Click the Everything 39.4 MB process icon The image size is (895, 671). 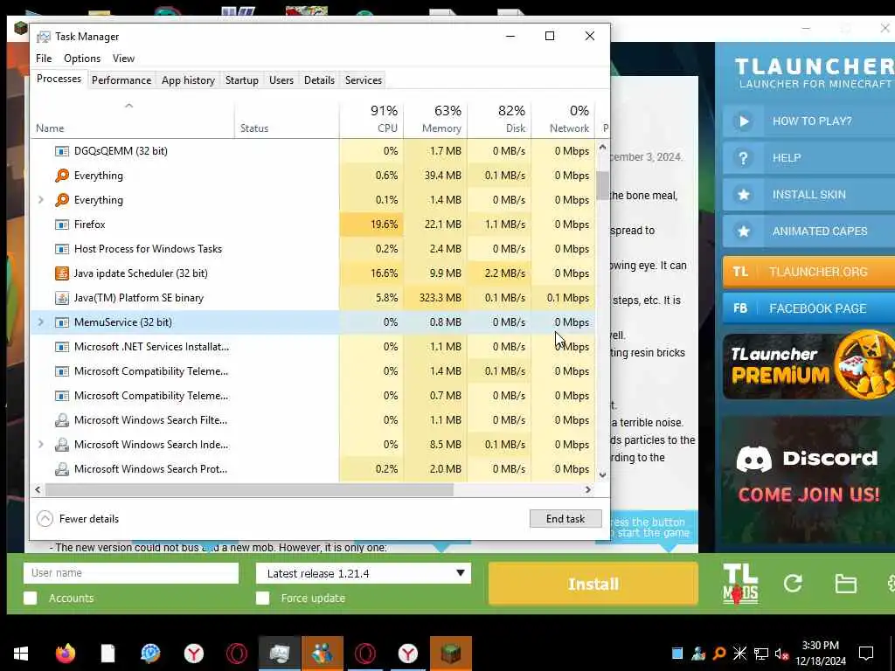point(62,175)
